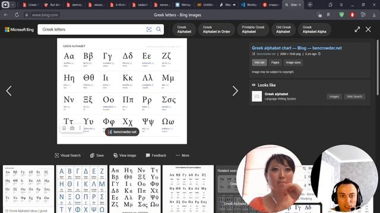Close the active Greek letters tab

coord(300,5)
